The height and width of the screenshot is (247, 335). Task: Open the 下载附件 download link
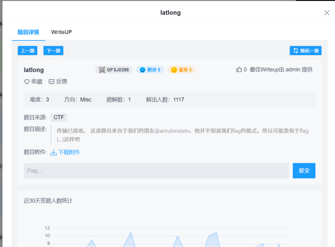pyautogui.click(x=69, y=152)
